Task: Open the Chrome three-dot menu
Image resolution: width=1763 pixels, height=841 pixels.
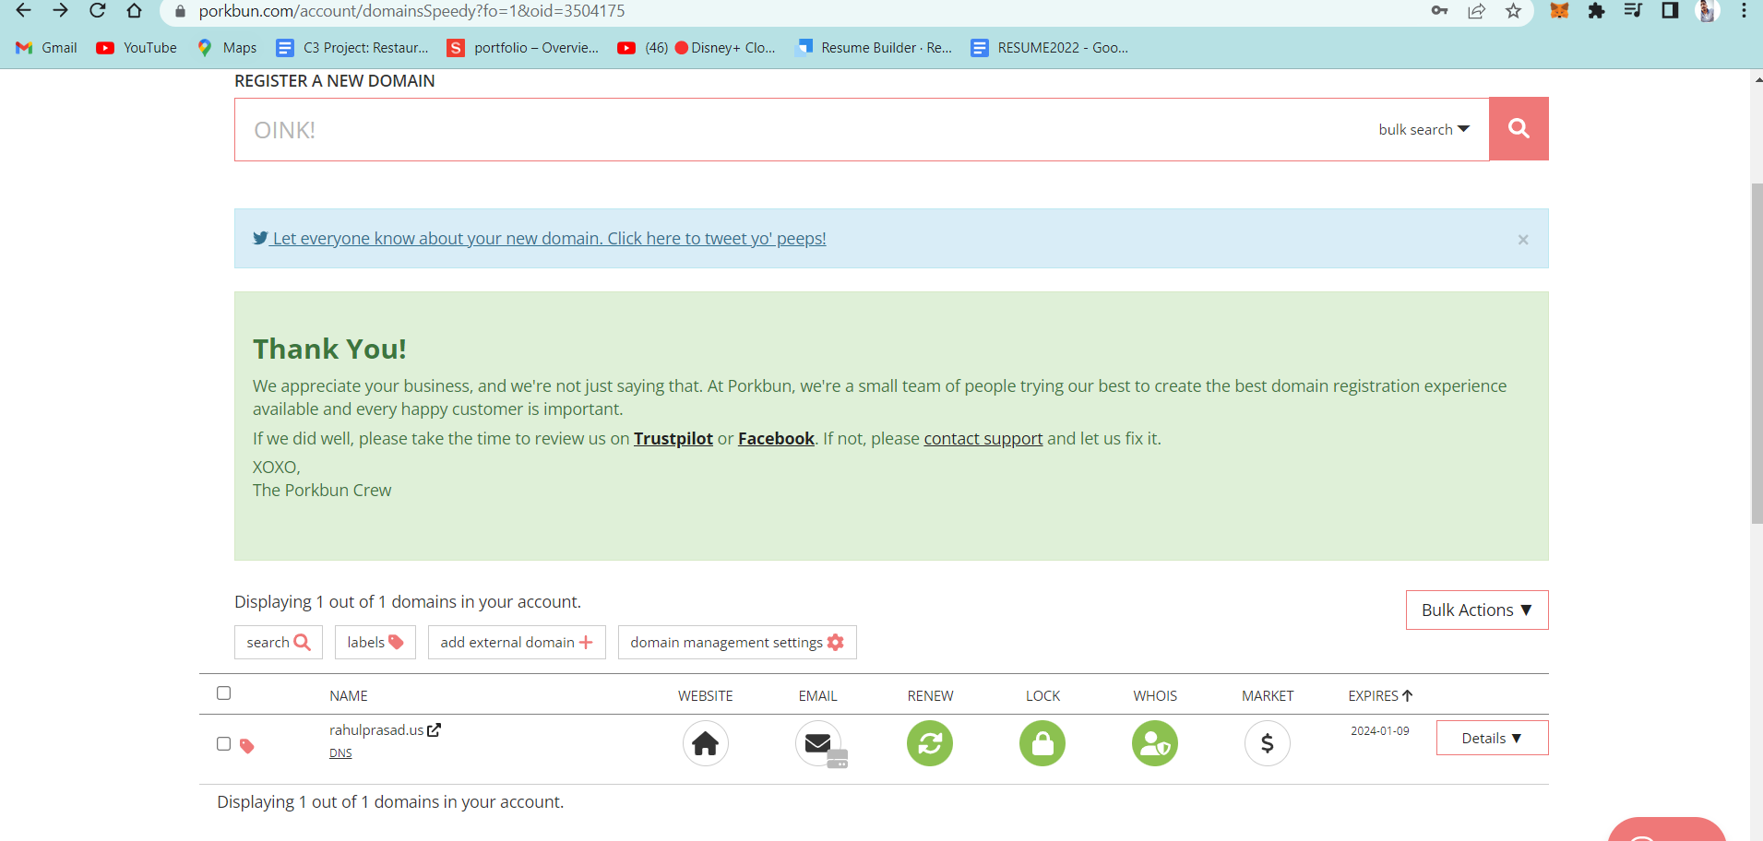Action: pos(1744,11)
